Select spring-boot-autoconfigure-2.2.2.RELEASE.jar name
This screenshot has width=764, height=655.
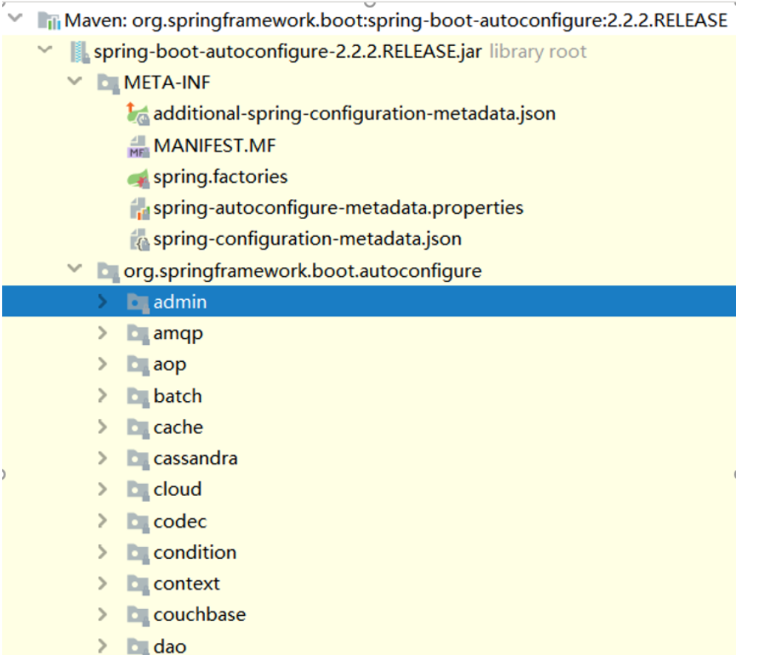pyautogui.click(x=288, y=52)
